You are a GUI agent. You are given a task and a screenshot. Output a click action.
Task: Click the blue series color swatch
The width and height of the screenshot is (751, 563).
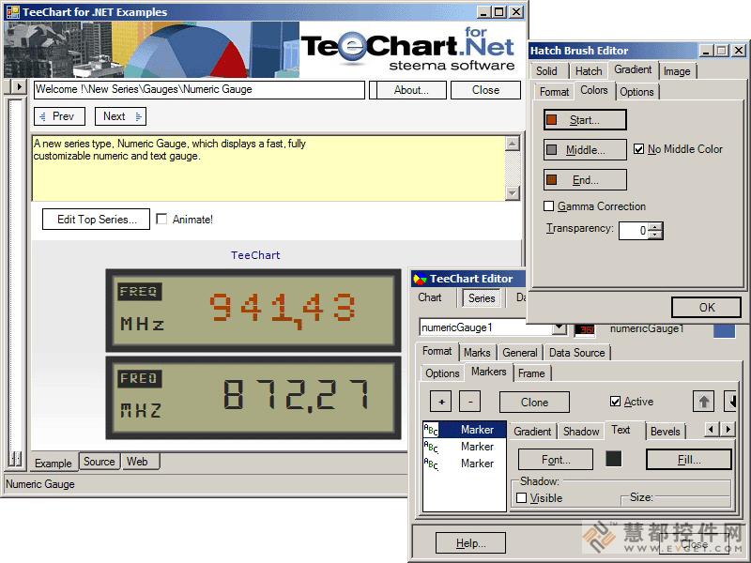(x=724, y=331)
